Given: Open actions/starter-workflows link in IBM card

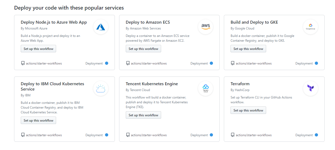Looking at the screenshot, I should point(44,135).
